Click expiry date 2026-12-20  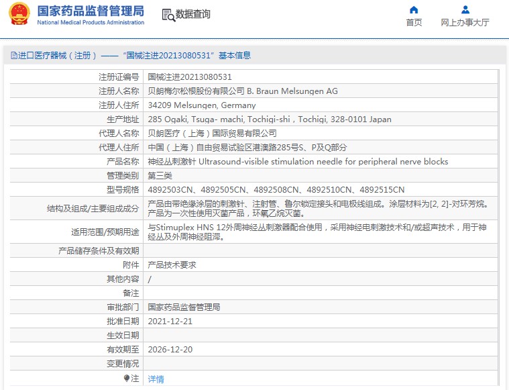(170, 350)
